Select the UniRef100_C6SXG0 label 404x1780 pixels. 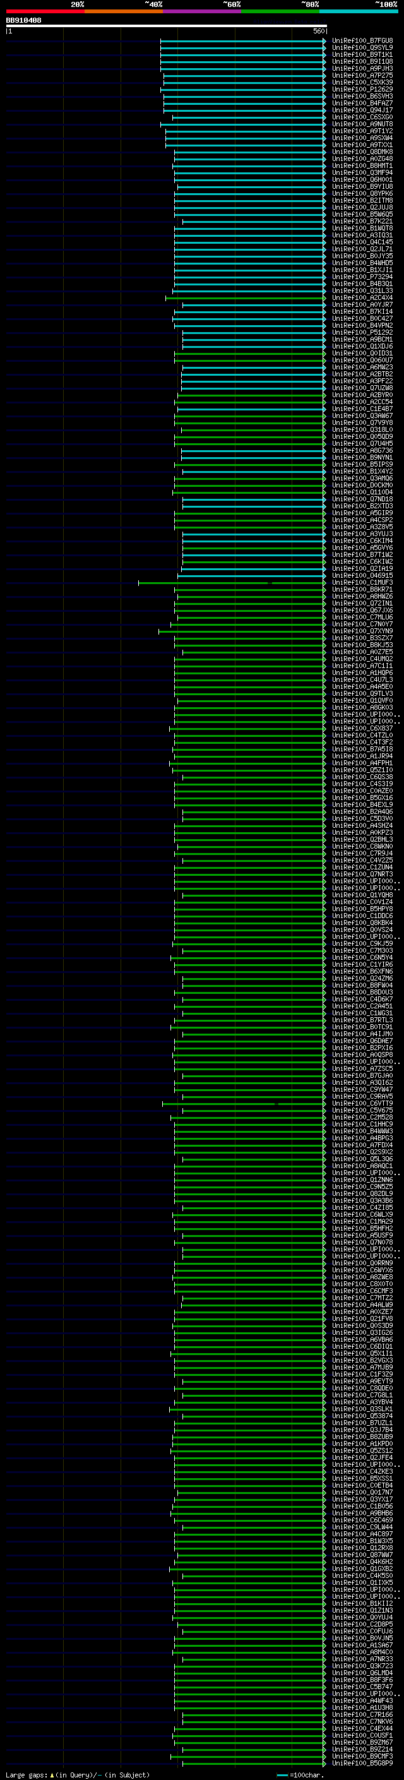pos(362,117)
